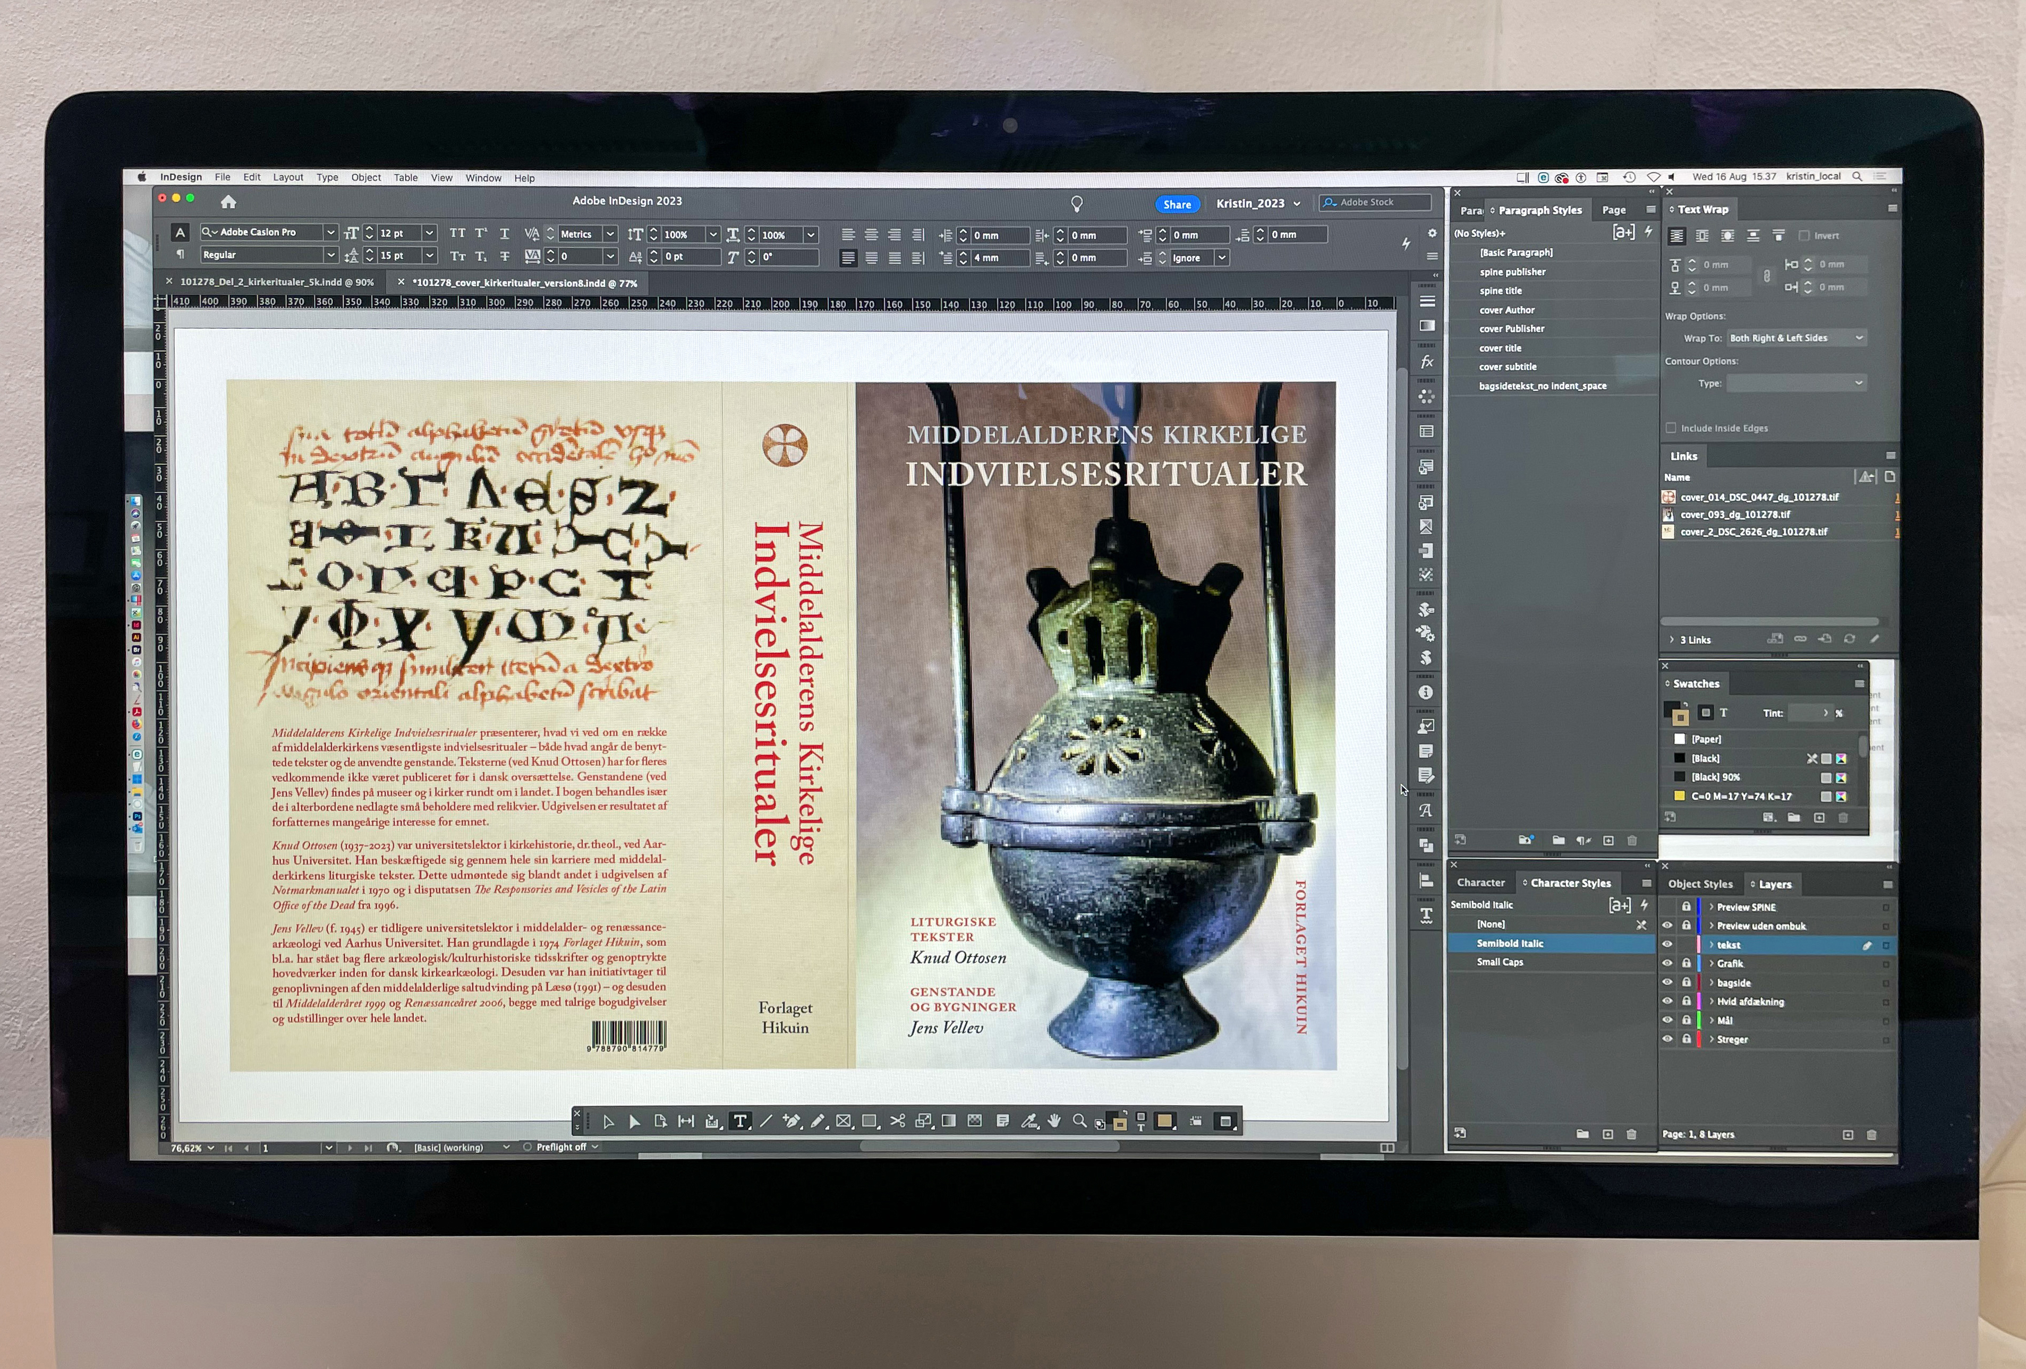Select the spine publisher paragraph style
2026x1369 pixels.
tap(1554, 272)
